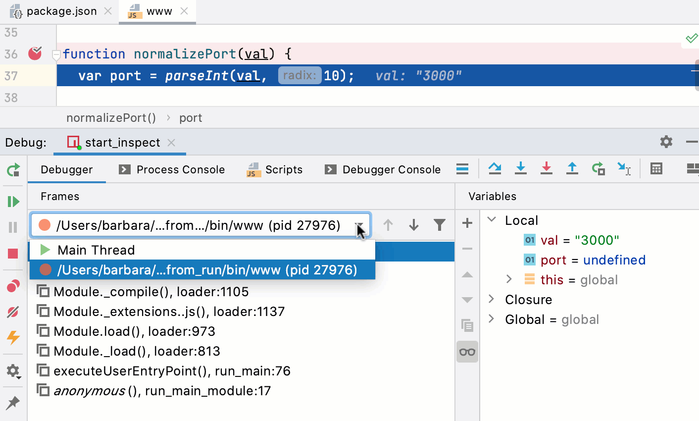Pin the debug tool window

pos(13,402)
